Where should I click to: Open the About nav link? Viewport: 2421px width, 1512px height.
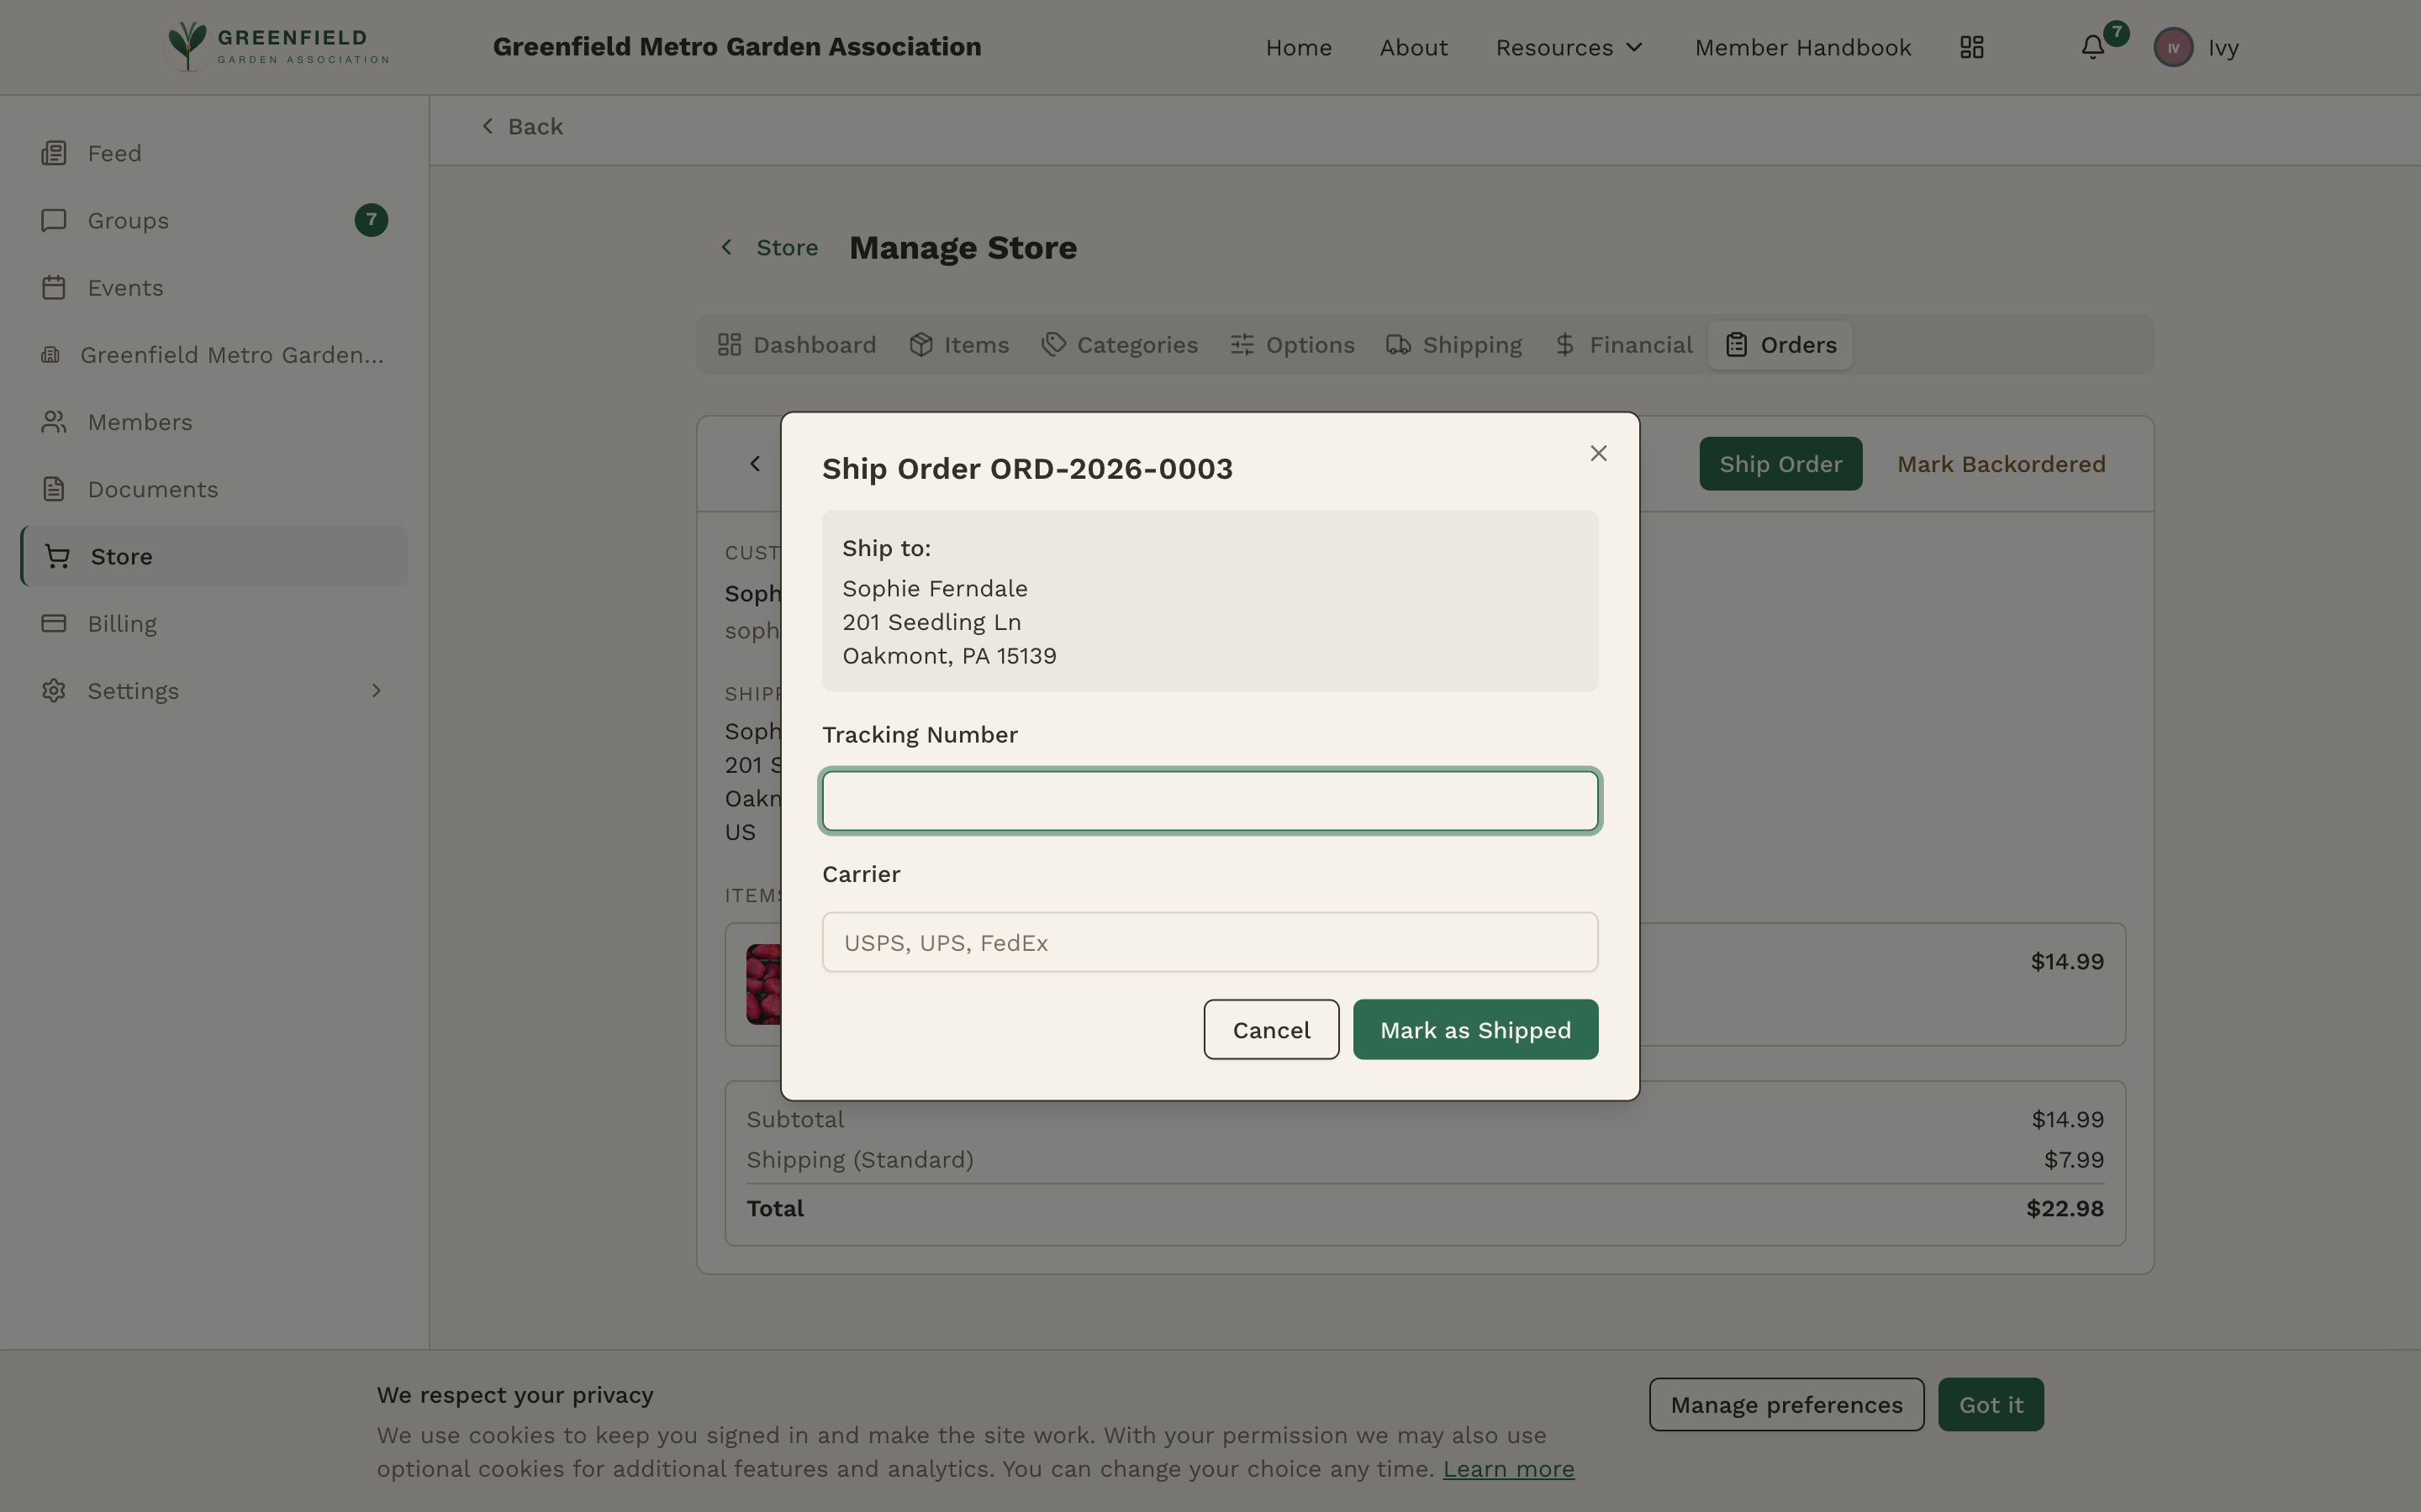pos(1412,47)
